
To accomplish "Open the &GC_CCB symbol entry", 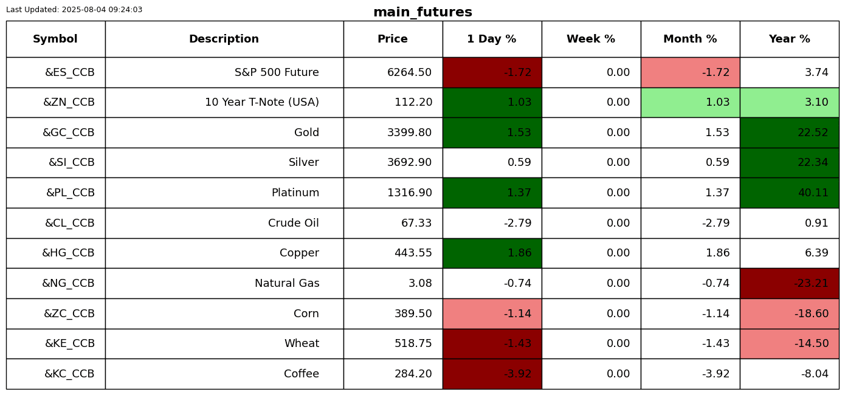I will tap(68, 133).
